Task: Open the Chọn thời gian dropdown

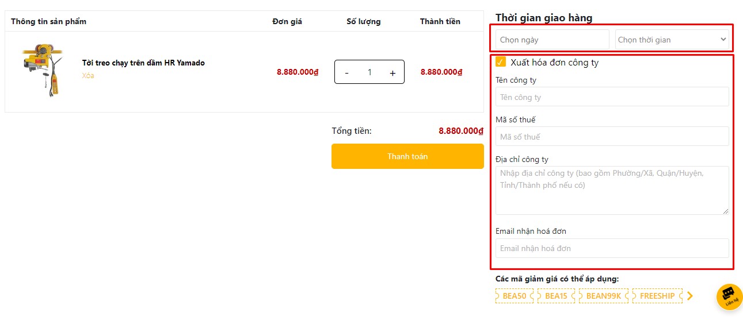Action: (672, 40)
